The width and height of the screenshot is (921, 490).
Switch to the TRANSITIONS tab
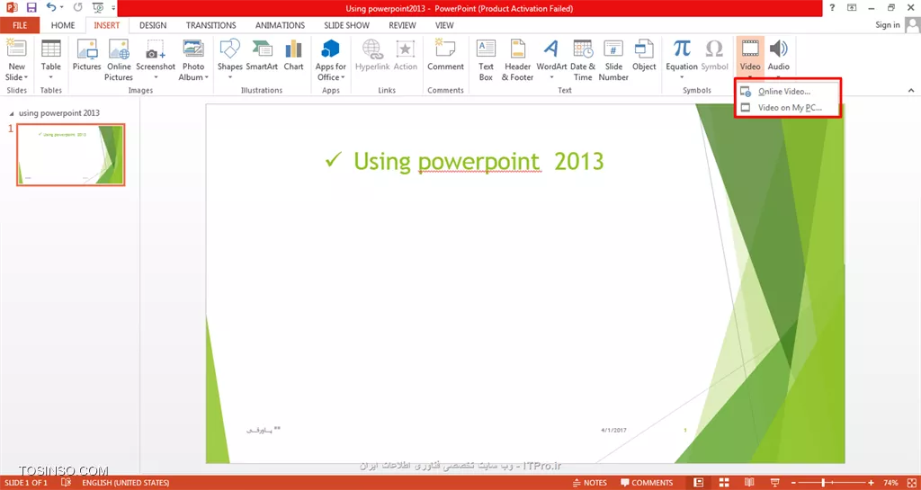coord(210,25)
